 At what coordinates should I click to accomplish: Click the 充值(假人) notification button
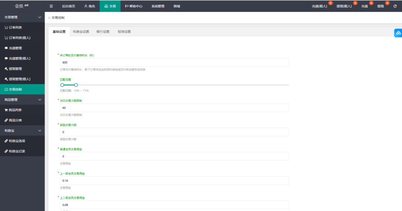click(319, 6)
